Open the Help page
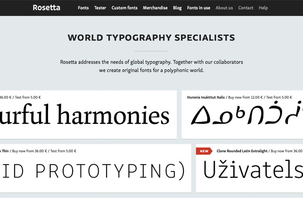This screenshot has width=303, height=198. [263, 8]
